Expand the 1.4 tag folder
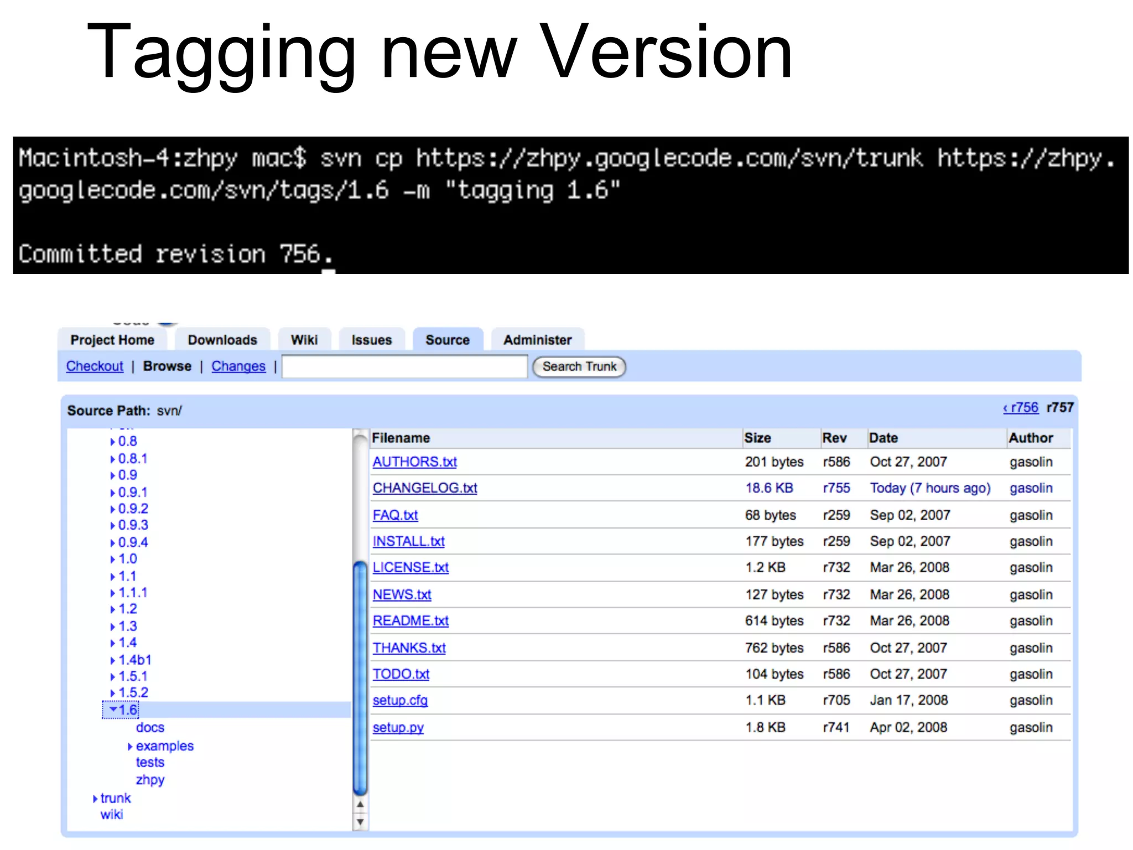The image size is (1133, 850). tap(113, 643)
